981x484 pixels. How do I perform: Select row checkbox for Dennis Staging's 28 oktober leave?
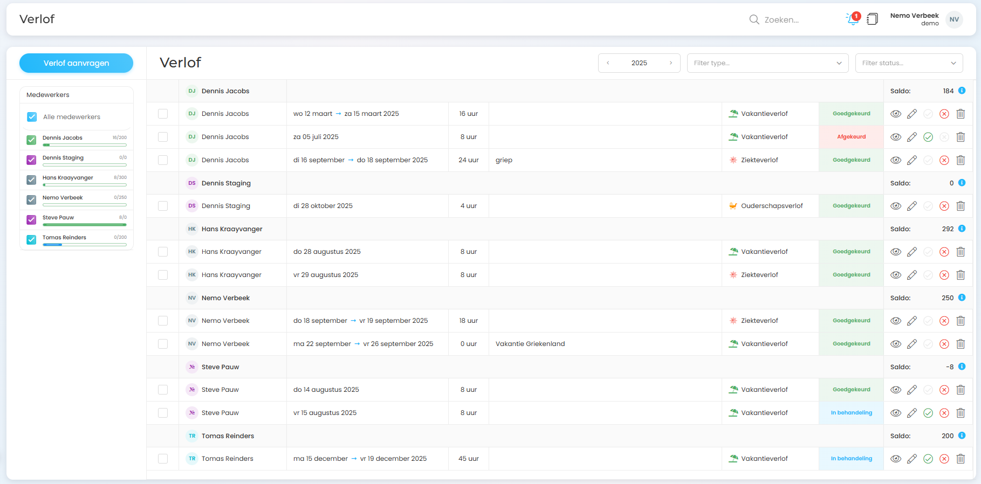(x=163, y=206)
